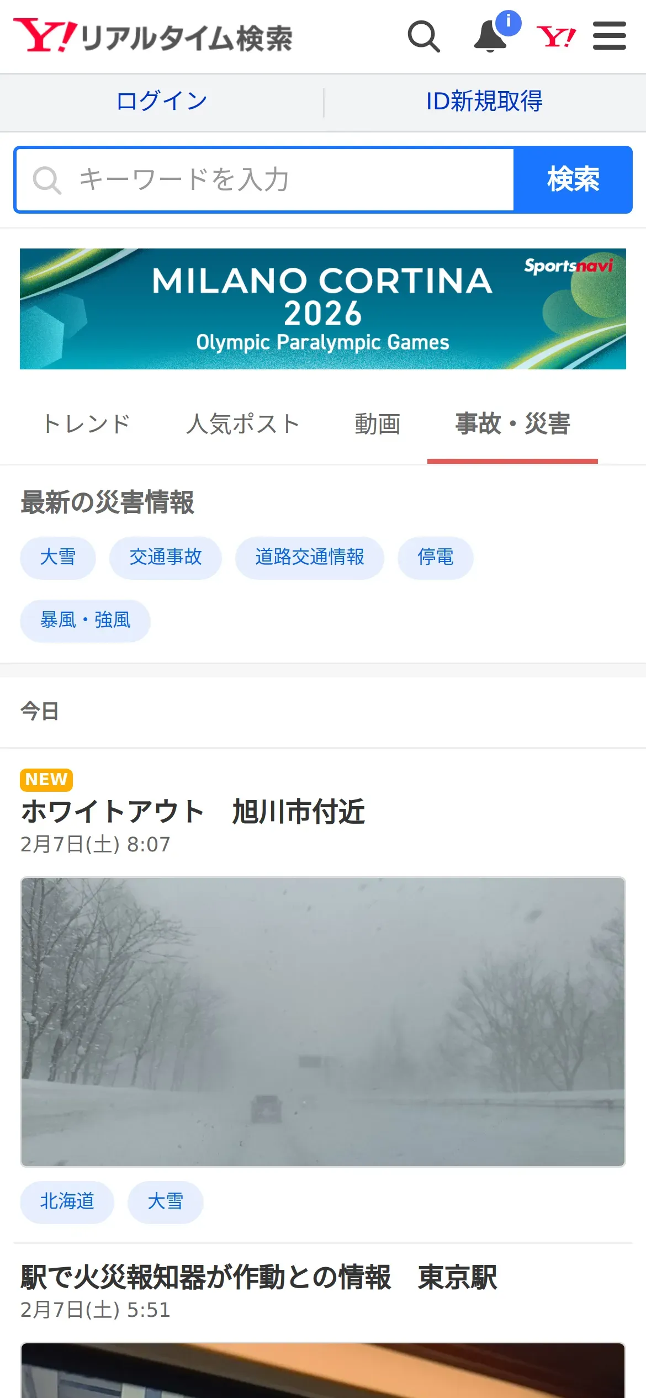Open the search magnifier icon in header
646x1398 pixels.
click(x=424, y=36)
